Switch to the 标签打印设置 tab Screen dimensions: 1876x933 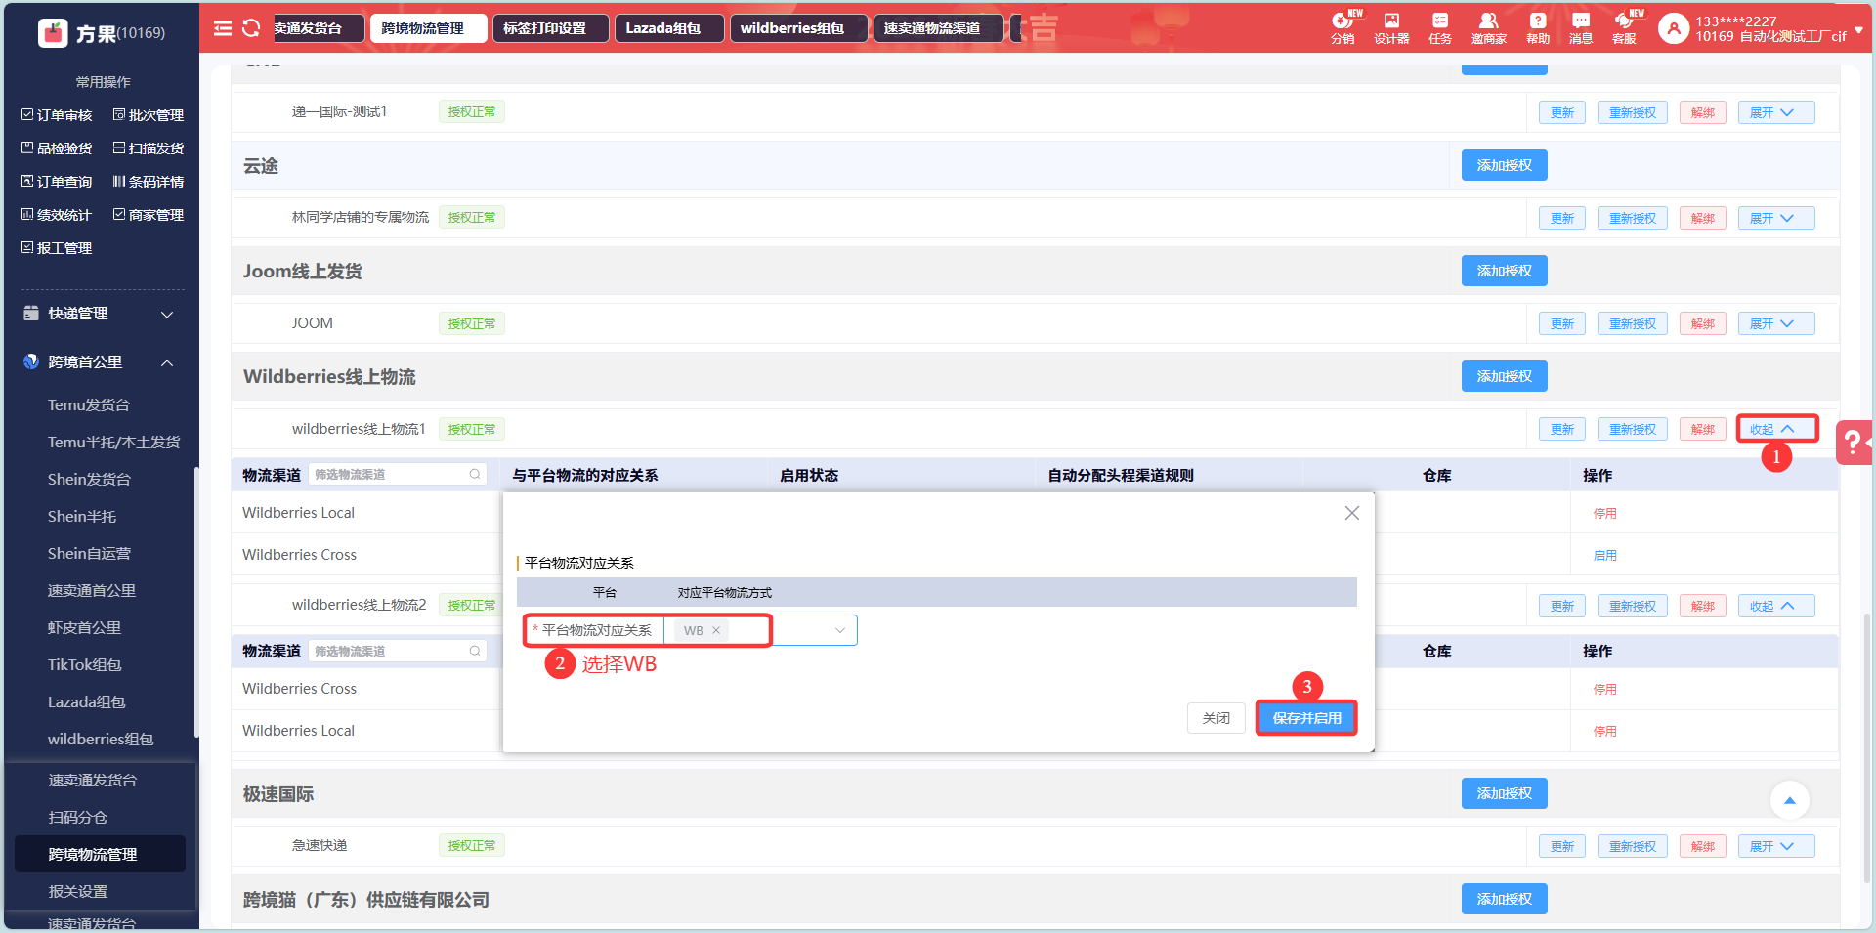click(550, 28)
